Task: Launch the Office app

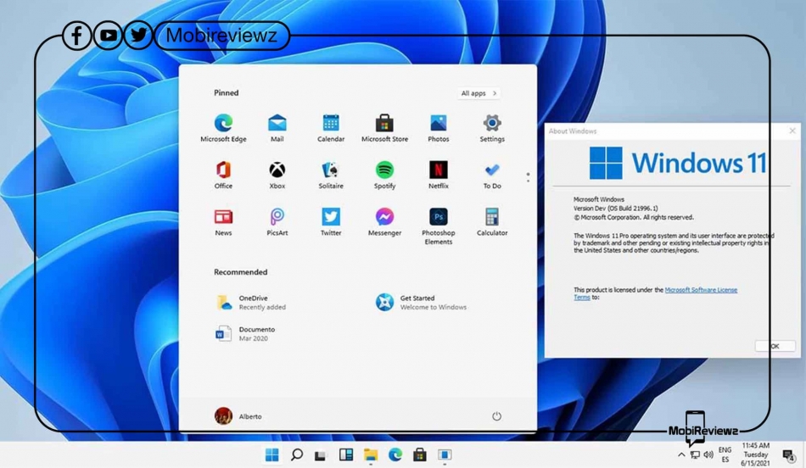Action: [223, 175]
